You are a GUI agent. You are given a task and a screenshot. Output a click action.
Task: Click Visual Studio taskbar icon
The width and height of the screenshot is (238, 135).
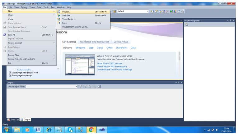(x=102, y=130)
